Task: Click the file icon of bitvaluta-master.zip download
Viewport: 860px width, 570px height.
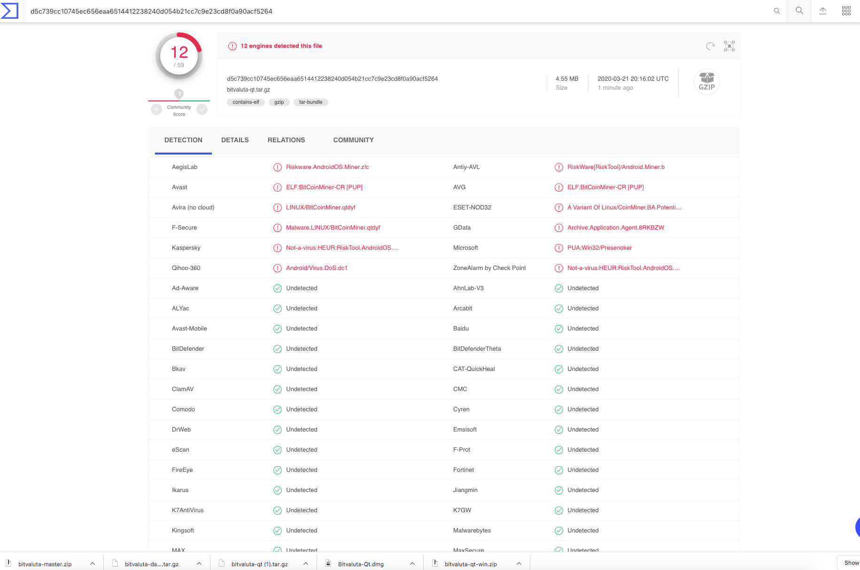Action: pos(8,563)
